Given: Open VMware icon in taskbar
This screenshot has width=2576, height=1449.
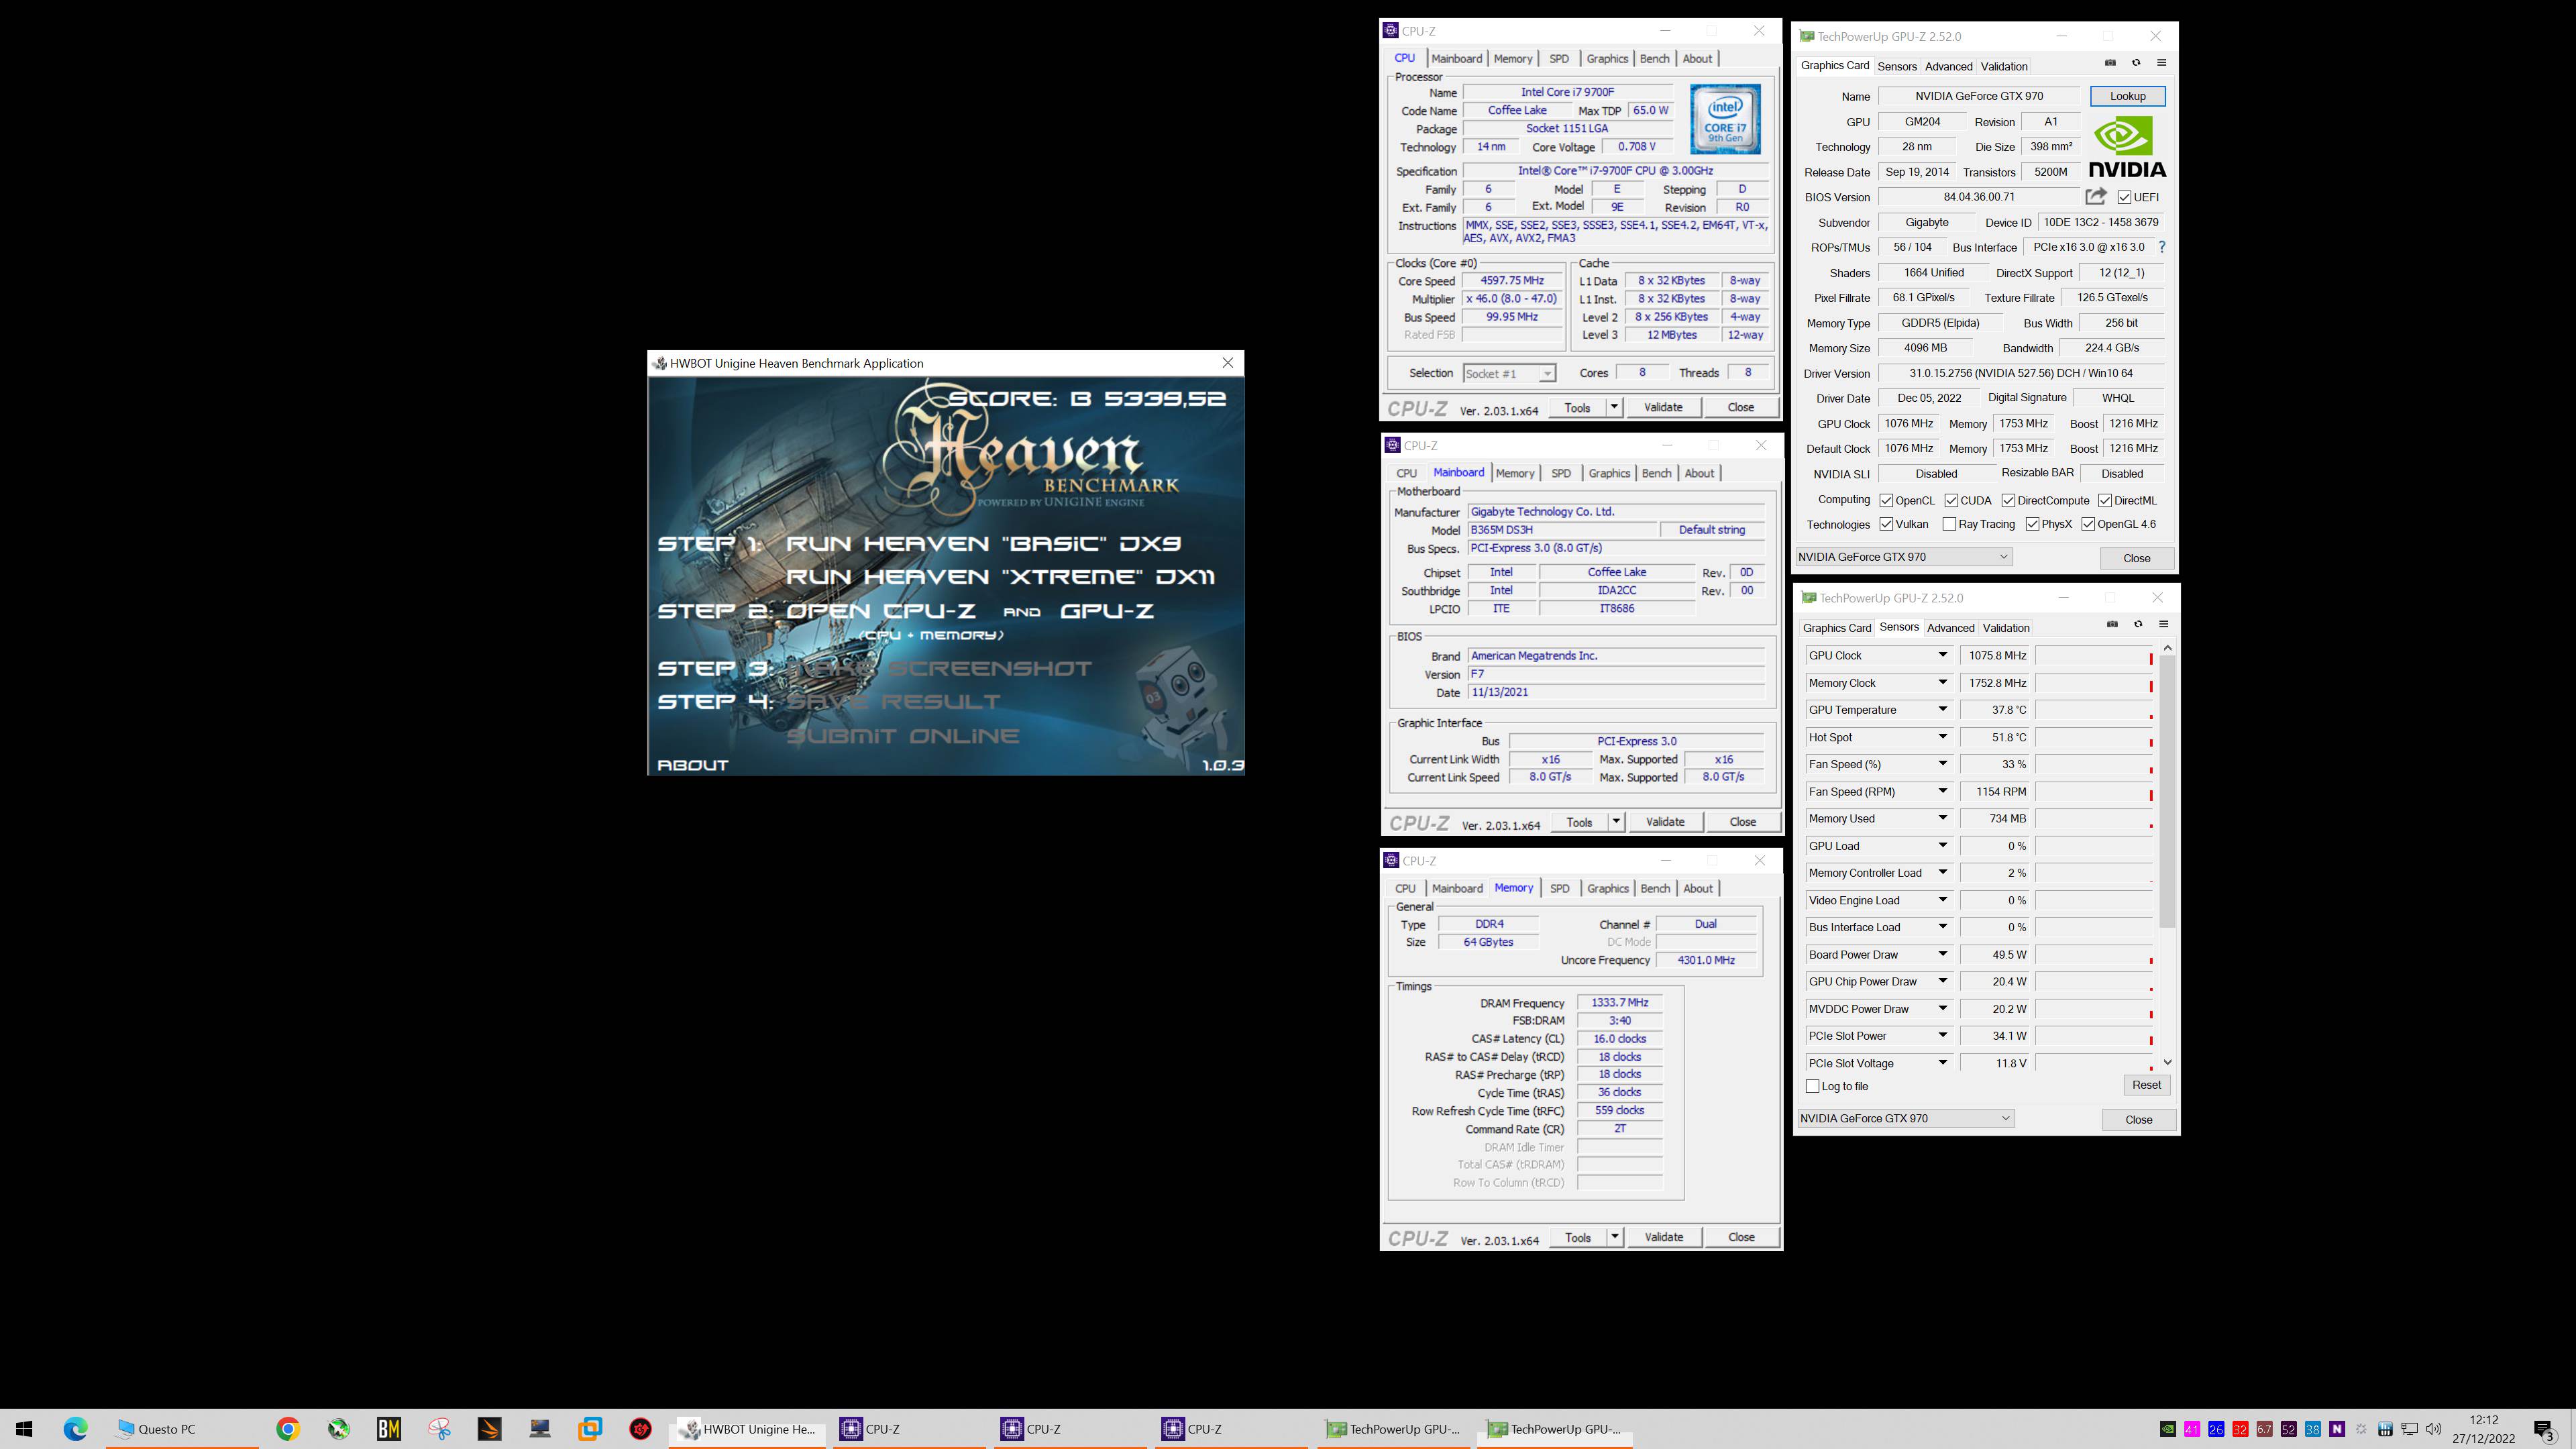Looking at the screenshot, I should pos(590,1429).
